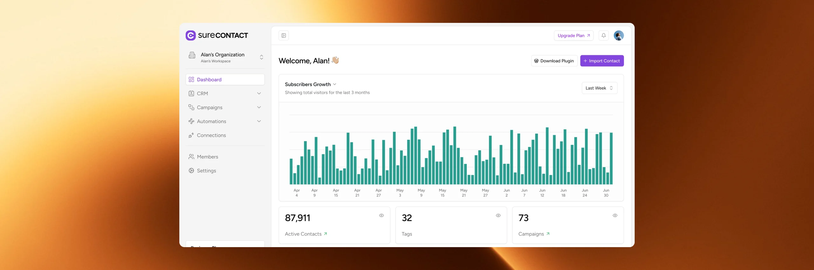Click the Automations workflow icon

coord(191,121)
